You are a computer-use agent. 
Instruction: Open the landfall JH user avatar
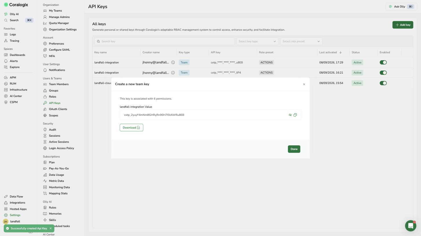(5, 222)
